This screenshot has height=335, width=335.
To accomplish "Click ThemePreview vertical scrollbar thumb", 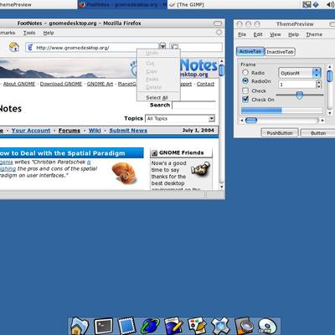I will point(329,76).
